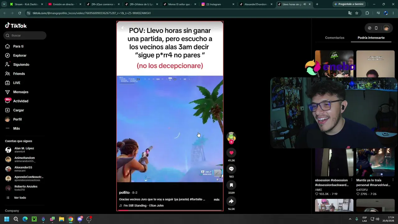Click the video progress bar
398x224 pixels.
coord(170,210)
